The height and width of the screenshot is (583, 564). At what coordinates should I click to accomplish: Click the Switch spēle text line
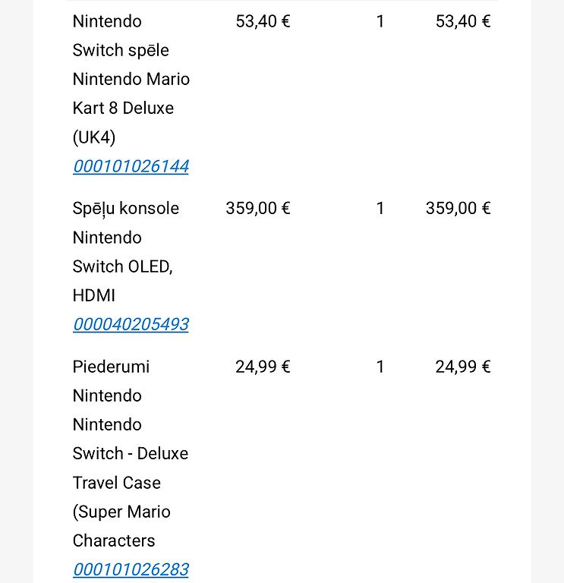click(121, 50)
